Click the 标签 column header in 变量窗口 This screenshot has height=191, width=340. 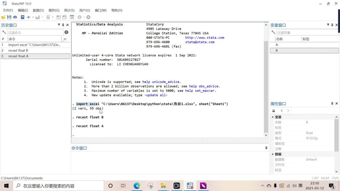coord(320,39)
